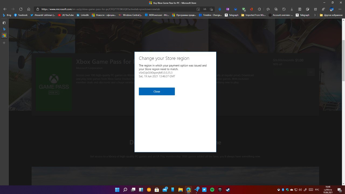The width and height of the screenshot is (345, 194).
Task: View site information lock icon
Action: 38,9
